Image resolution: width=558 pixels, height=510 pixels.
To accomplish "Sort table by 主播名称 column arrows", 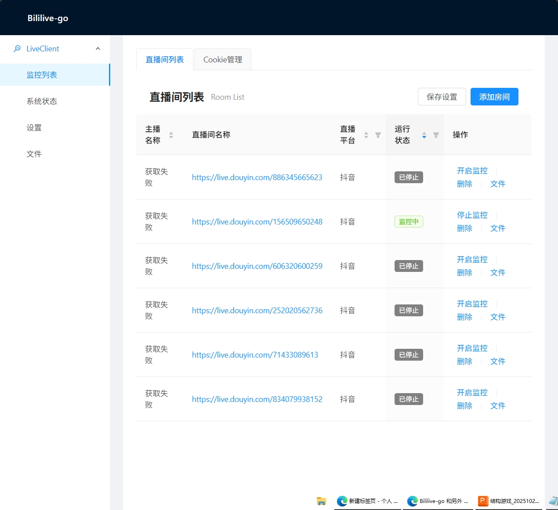I will [171, 135].
